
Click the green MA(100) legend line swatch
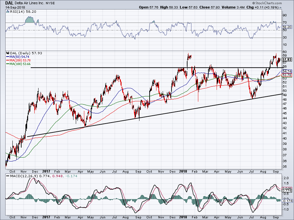point(8,64)
